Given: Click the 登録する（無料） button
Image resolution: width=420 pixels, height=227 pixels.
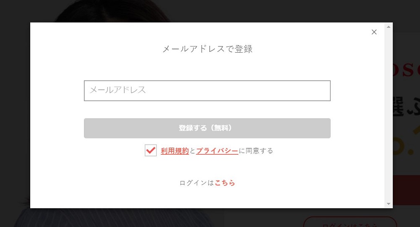Looking at the screenshot, I should pyautogui.click(x=207, y=128).
